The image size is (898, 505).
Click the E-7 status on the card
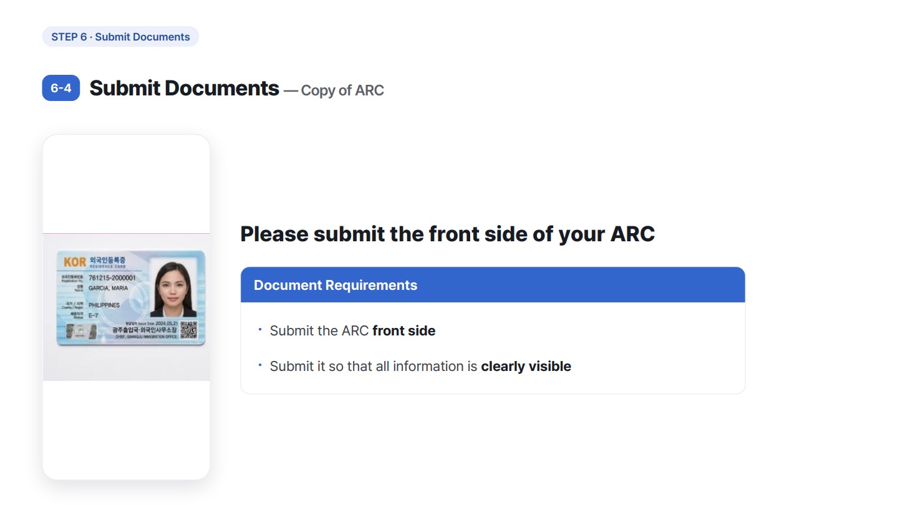(x=94, y=315)
